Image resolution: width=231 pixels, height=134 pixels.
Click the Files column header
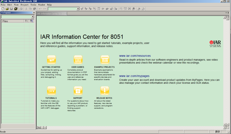coord(13,21)
